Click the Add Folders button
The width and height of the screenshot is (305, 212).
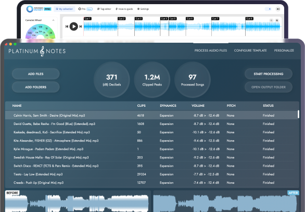[36, 87]
